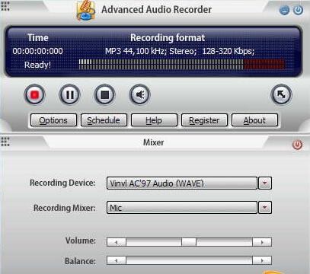Click the Register button

pyautogui.click(x=204, y=120)
